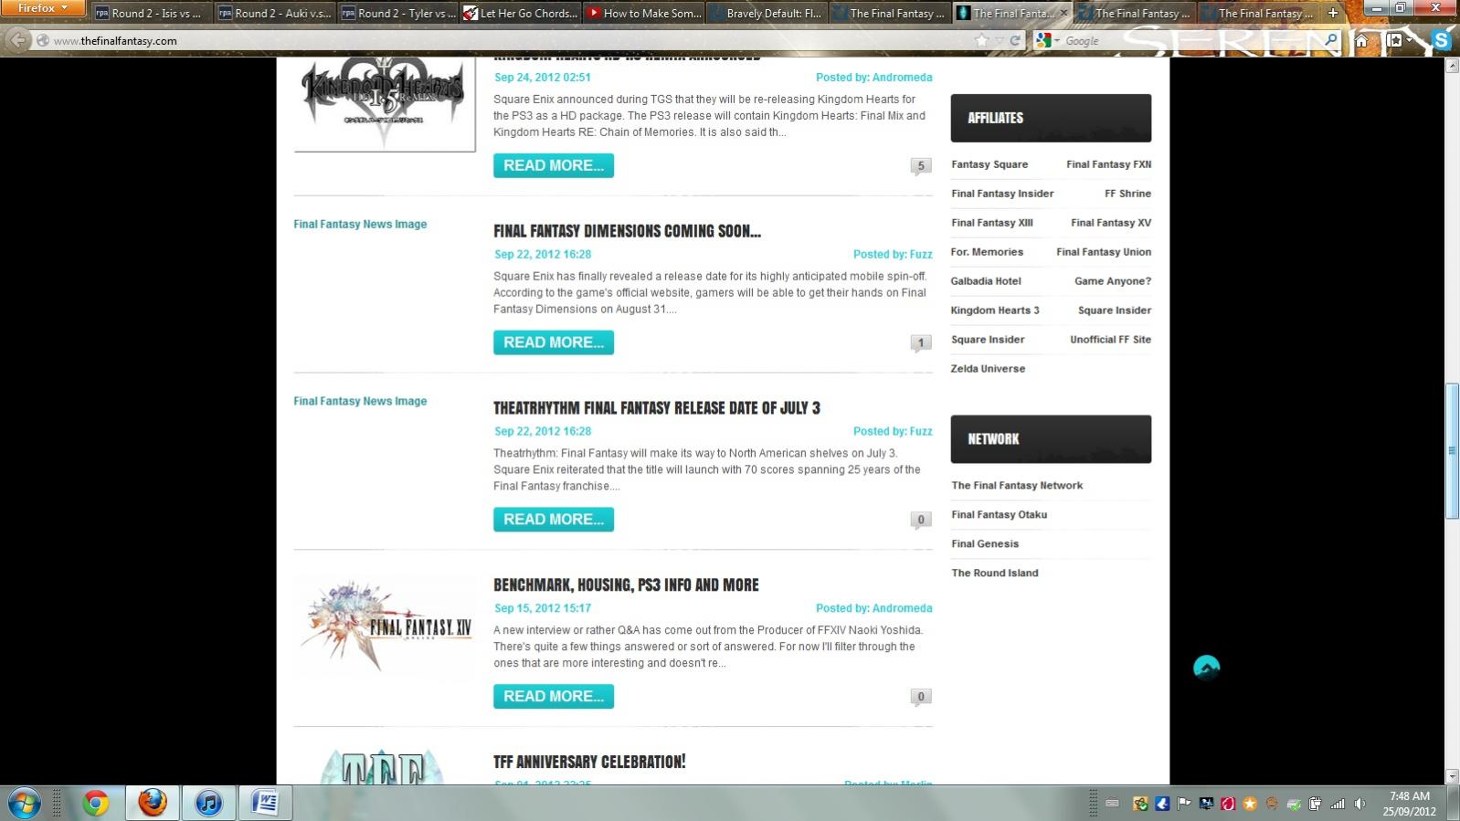Image resolution: width=1460 pixels, height=821 pixels.
Task: Expand the bookmarks button dropdown arrow
Action: coord(1409,40)
